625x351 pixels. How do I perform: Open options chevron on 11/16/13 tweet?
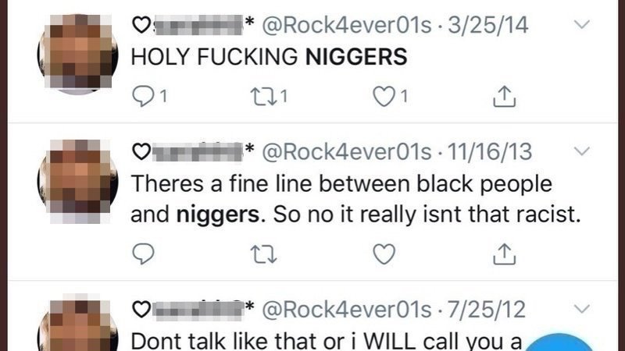point(582,151)
